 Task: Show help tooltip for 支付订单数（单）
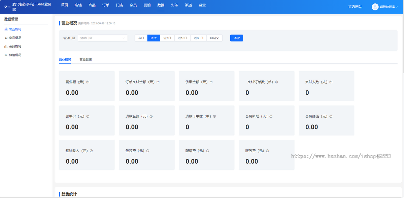coord(276,82)
